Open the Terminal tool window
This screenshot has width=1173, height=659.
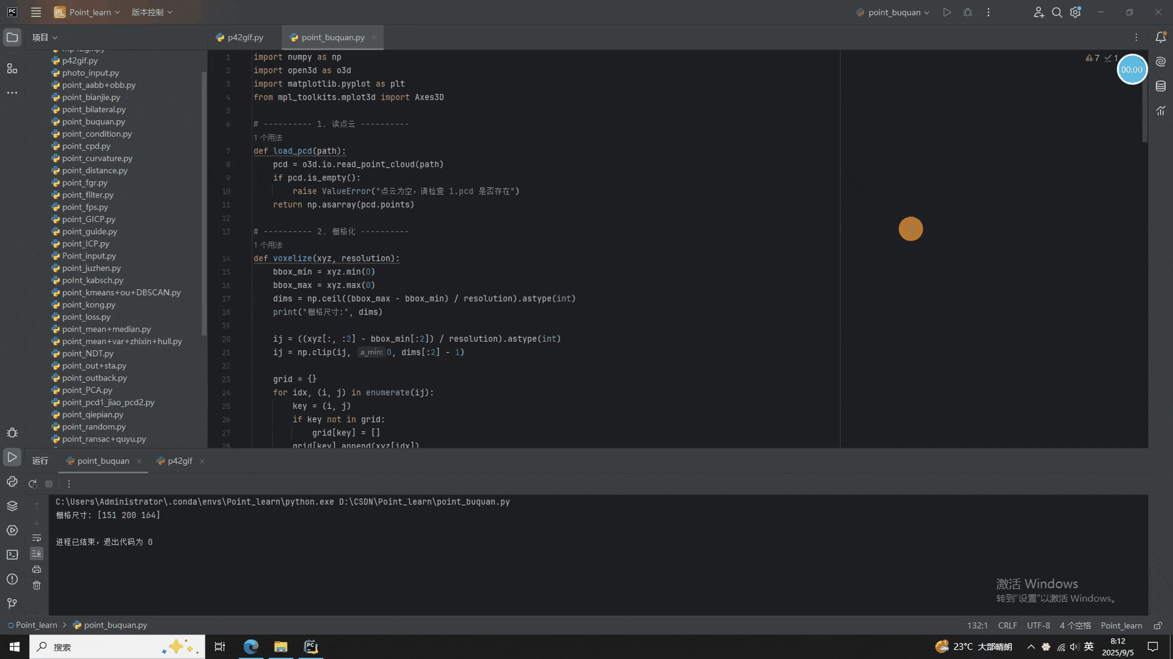[x=12, y=555]
